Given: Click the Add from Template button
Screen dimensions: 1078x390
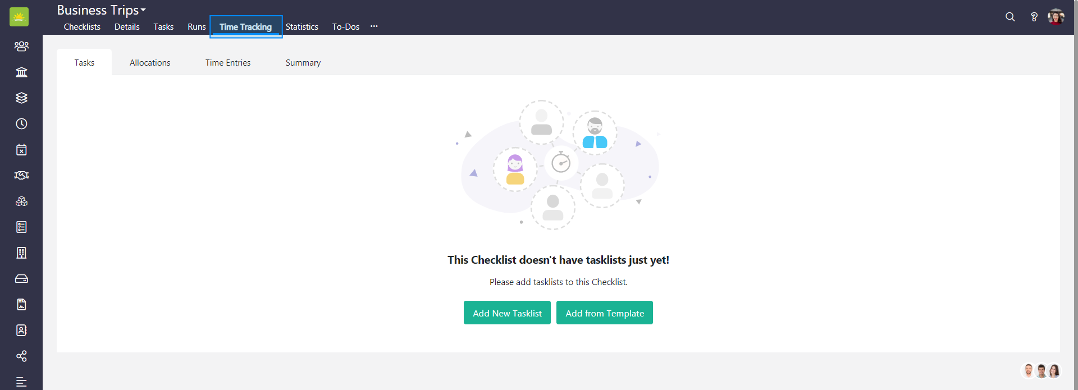Looking at the screenshot, I should pyautogui.click(x=605, y=313).
